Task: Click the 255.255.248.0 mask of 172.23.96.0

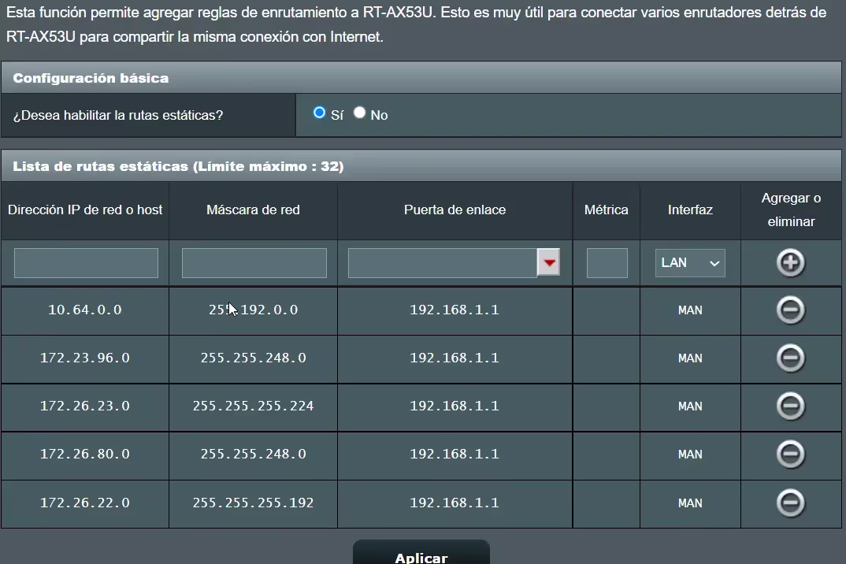Action: (253, 358)
